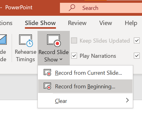Open the Slide Show ribbon tab
This screenshot has width=142, height=114.
pos(40,23)
